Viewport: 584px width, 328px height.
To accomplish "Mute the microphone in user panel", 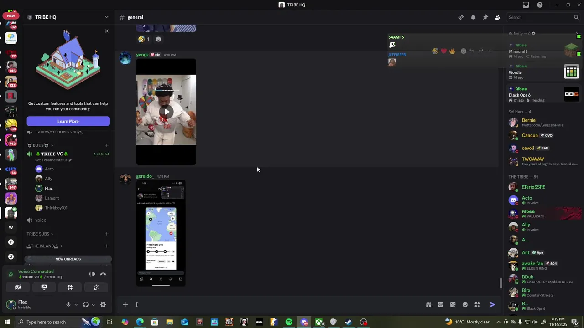I will click(68, 305).
